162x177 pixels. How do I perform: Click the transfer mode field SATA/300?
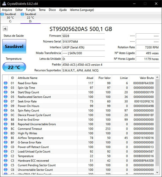(x=83, y=53)
